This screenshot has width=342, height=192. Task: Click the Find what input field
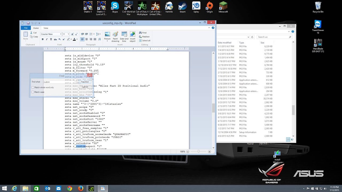[x=60, y=82]
